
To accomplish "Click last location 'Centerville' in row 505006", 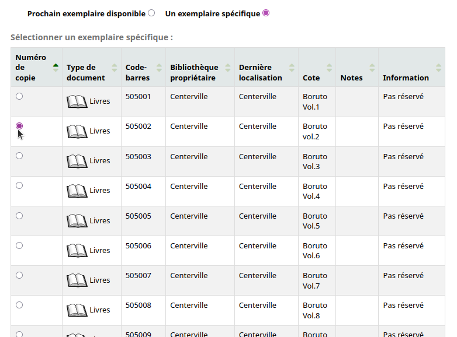I will coord(257,245).
